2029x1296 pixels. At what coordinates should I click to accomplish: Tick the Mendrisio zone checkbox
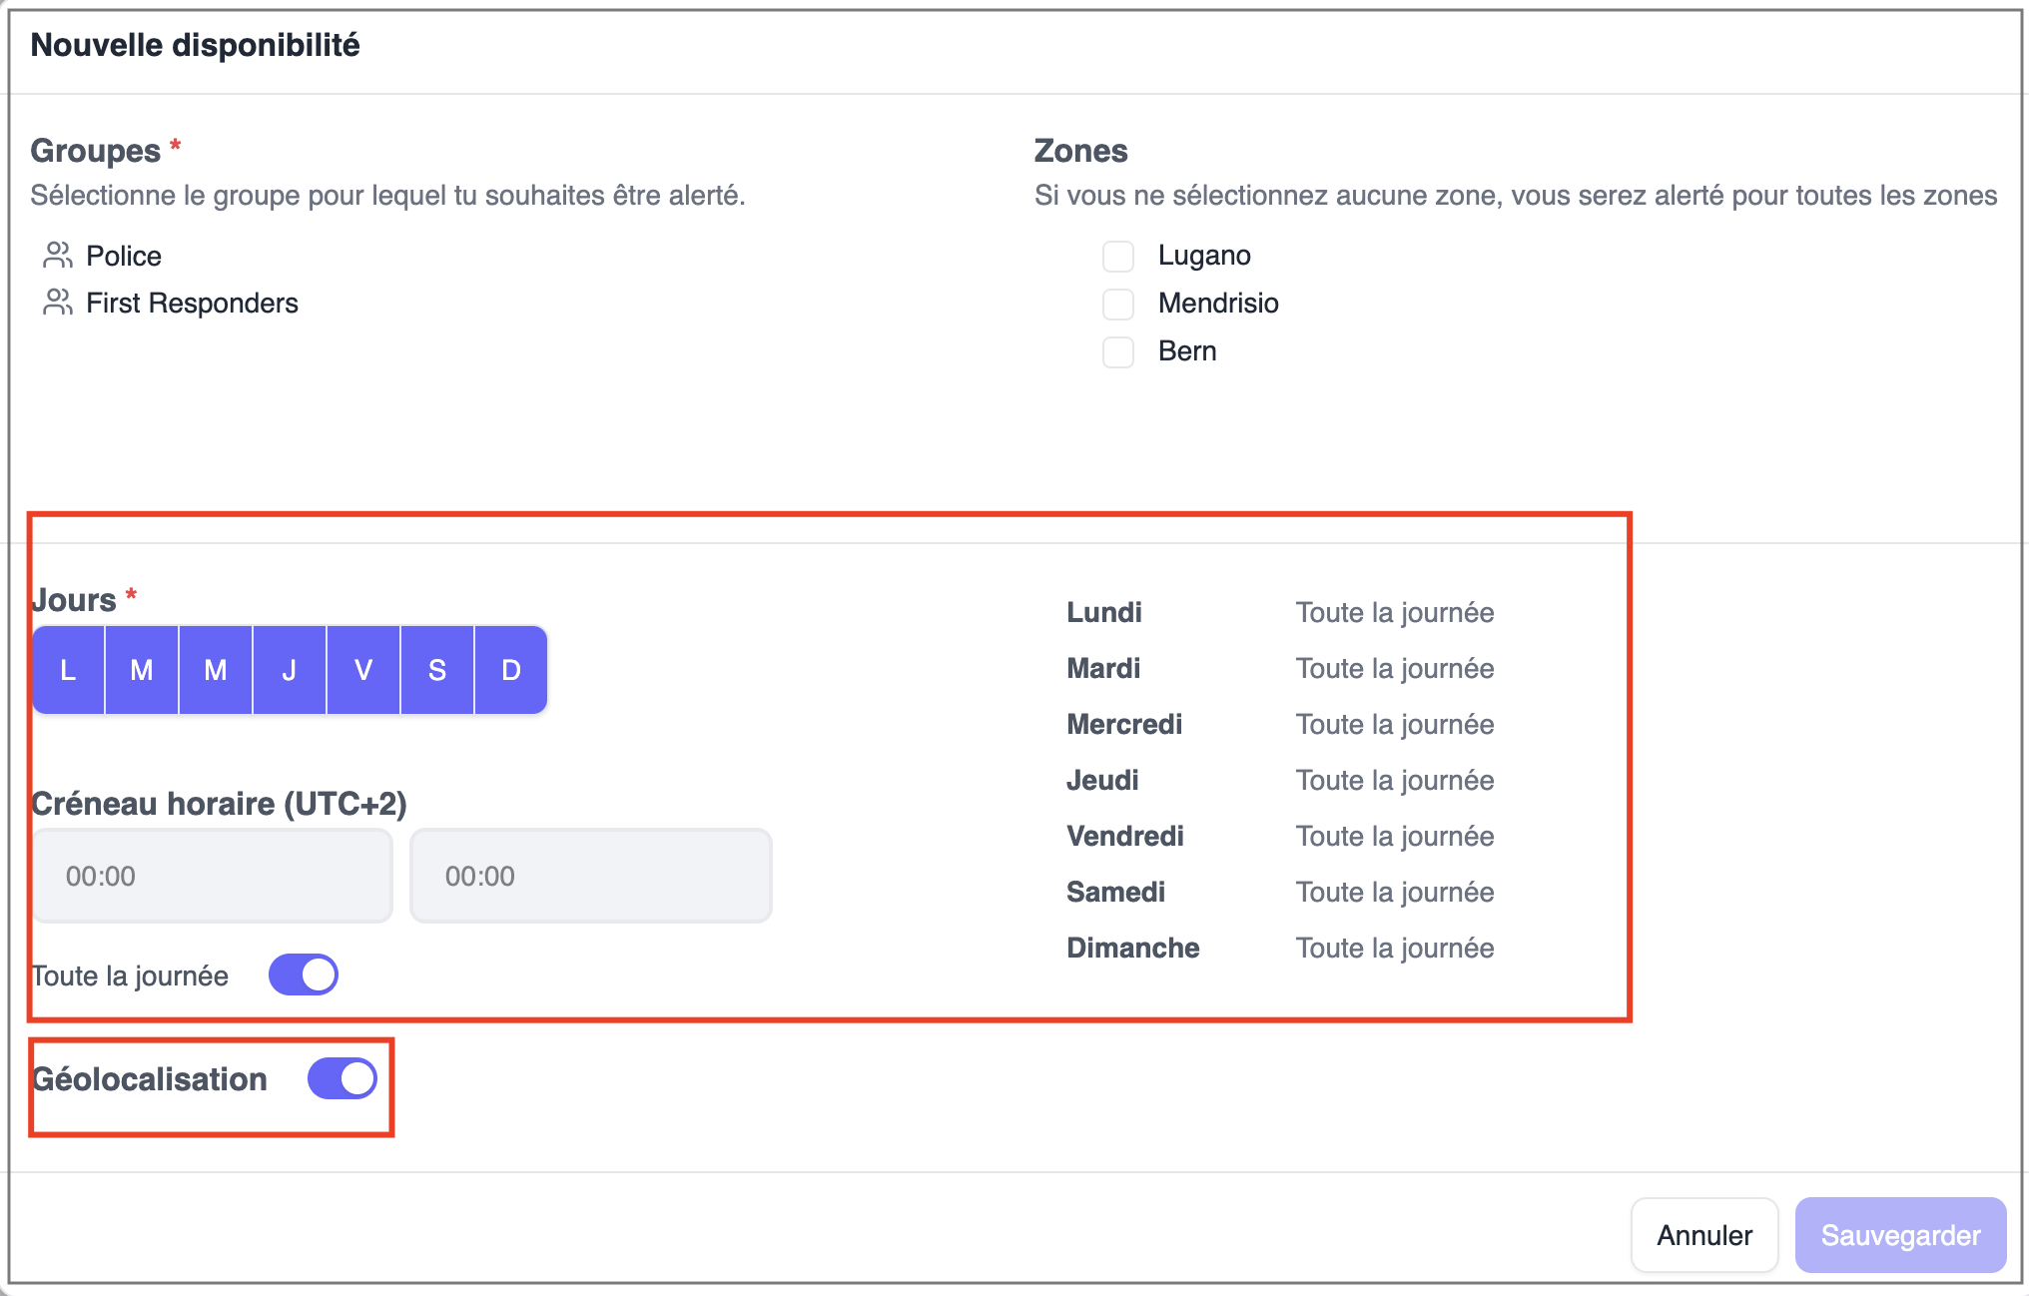tap(1118, 304)
